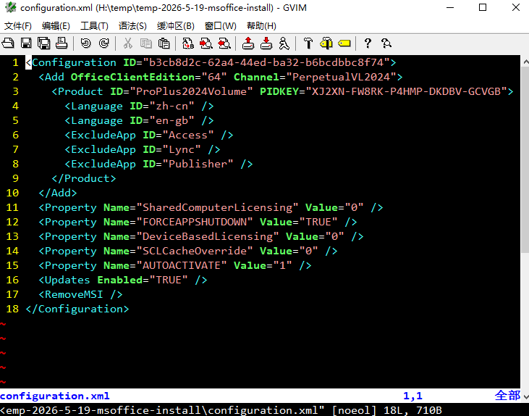The height and width of the screenshot is (416, 529).
Task: Click the scrollbar down arrow
Action: [525, 396]
